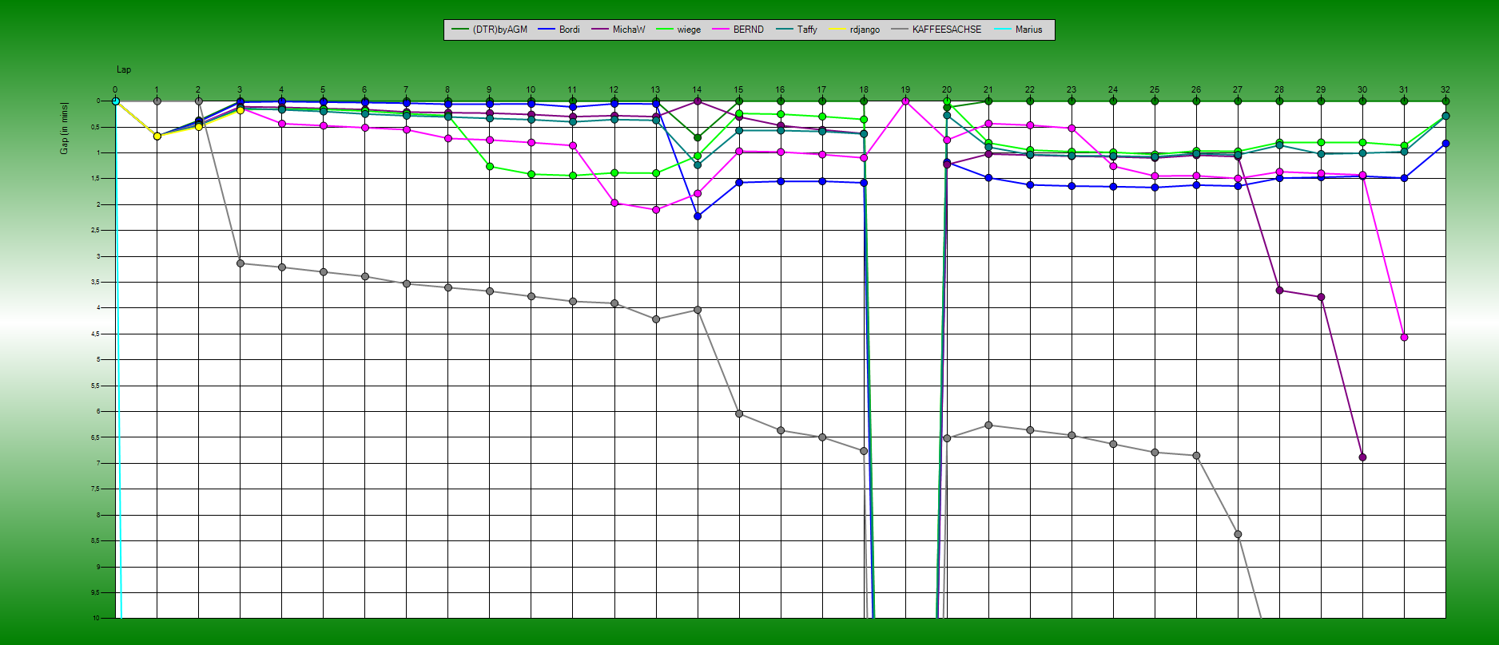The width and height of the screenshot is (1499, 645).
Task: Click KAFFEESACHSE gray marker at lap 21
Action: coord(988,425)
